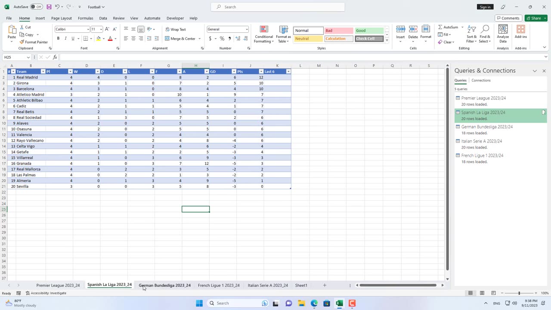Click the Center align icon
This screenshot has height=310, width=551.
[133, 38]
